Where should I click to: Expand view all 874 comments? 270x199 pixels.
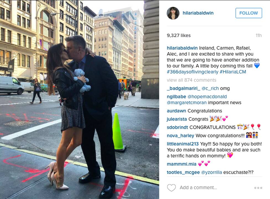(191, 80)
